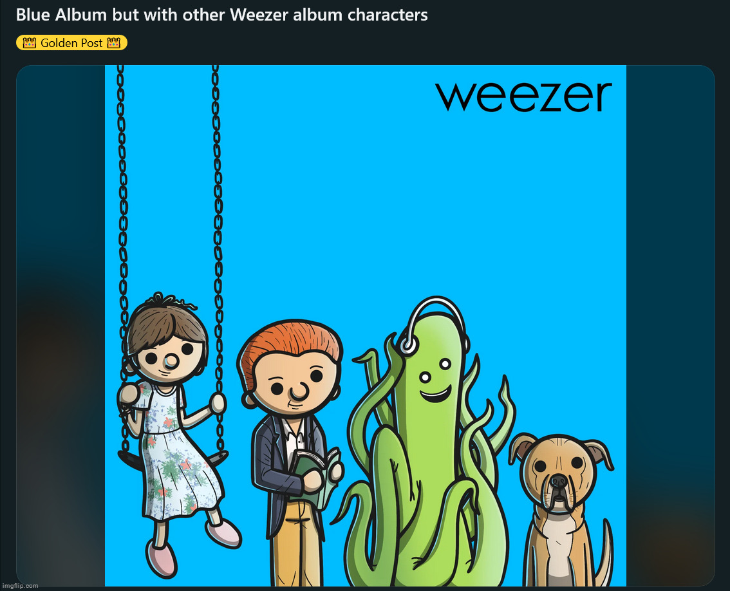Click the right crown icon in Golden Post badge
The height and width of the screenshot is (591, 730).
(113, 43)
